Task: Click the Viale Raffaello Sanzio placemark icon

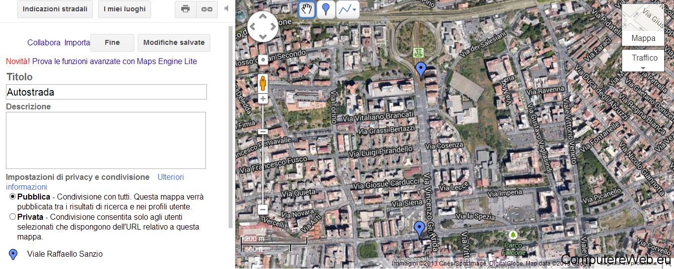Action: pos(13,254)
